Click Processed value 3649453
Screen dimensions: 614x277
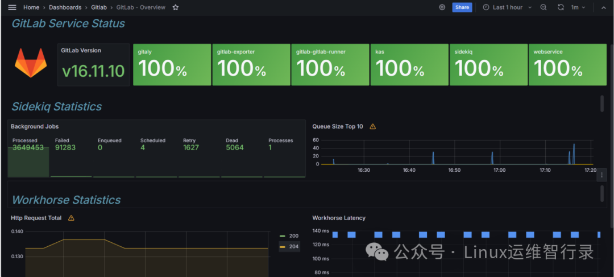(x=28, y=148)
